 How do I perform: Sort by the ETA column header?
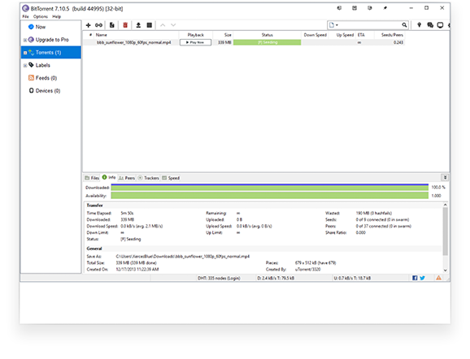pos(365,35)
